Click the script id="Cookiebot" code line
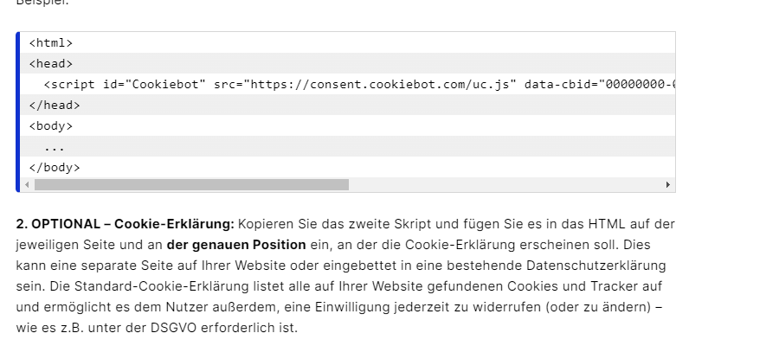 138,84
